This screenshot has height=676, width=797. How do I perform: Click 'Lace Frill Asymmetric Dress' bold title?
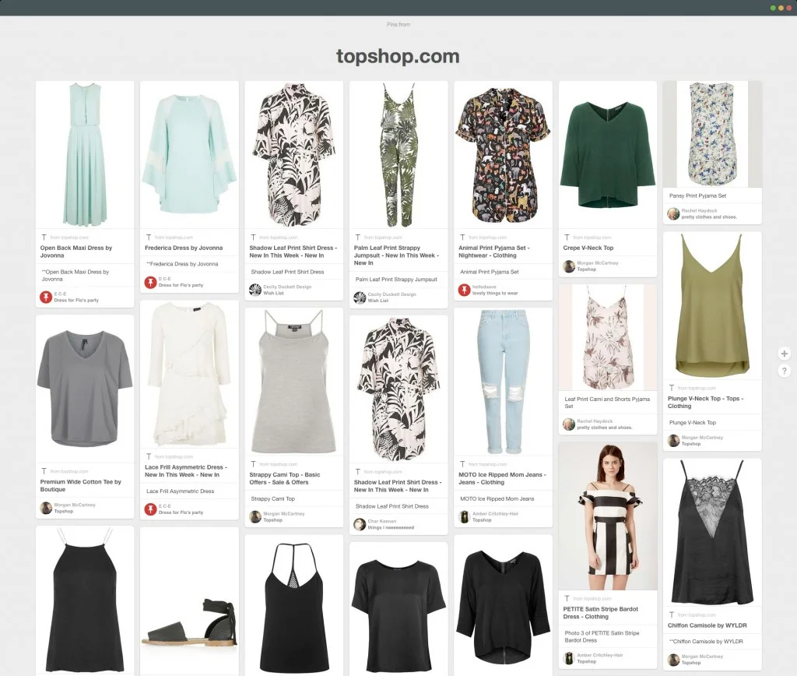coord(185,470)
